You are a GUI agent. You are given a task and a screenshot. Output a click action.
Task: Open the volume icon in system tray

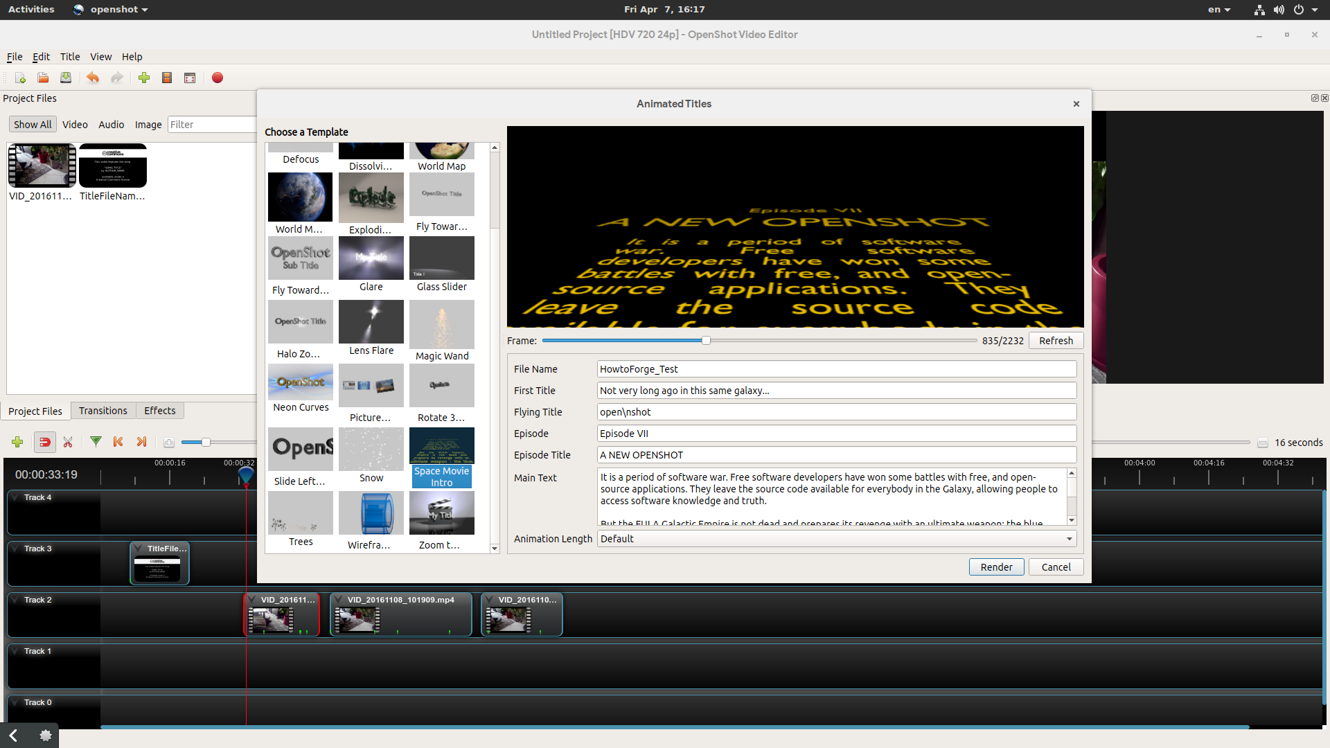point(1279,10)
